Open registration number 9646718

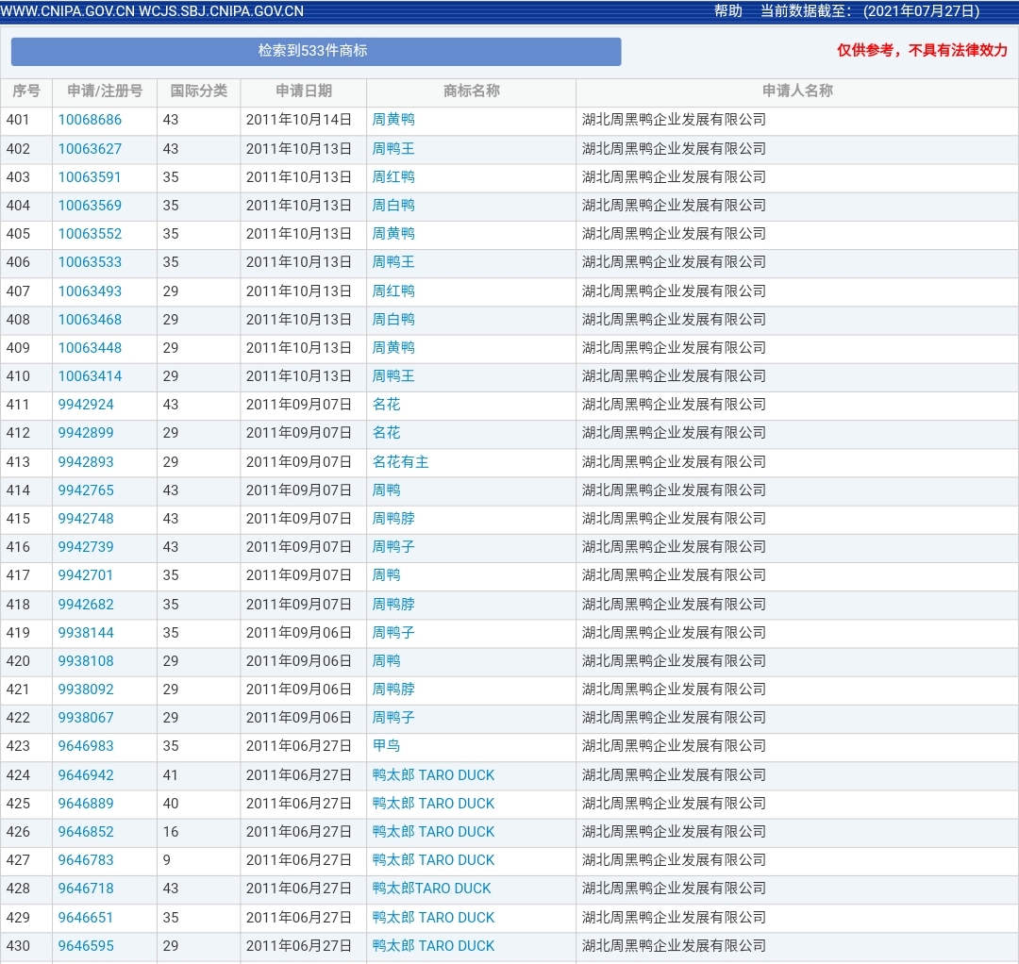coord(86,889)
